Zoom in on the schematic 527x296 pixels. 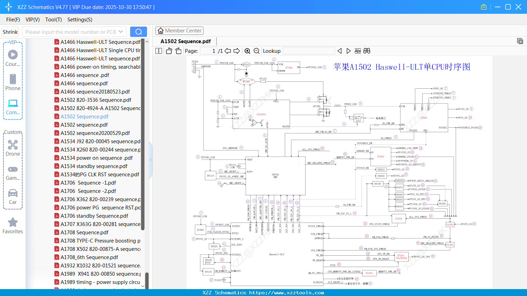247,51
